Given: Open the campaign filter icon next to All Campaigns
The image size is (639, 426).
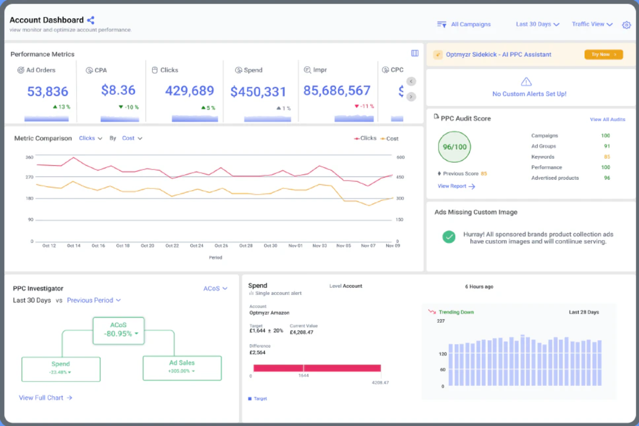Looking at the screenshot, I should (441, 25).
